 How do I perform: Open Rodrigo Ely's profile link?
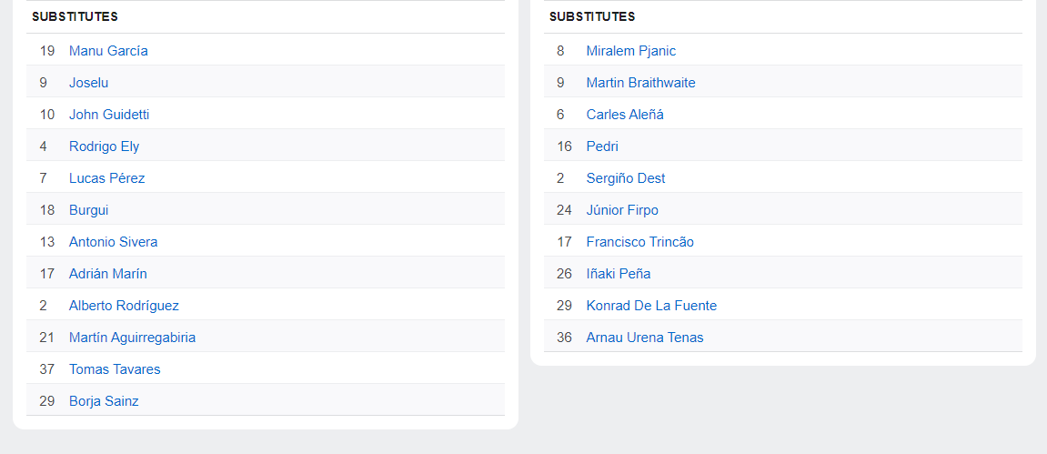(x=104, y=146)
